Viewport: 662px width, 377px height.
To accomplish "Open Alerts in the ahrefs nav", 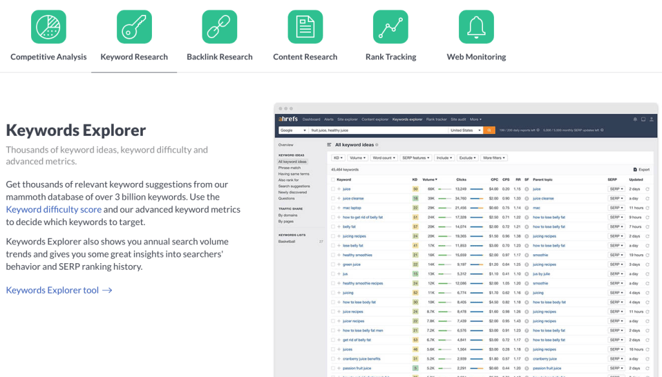I will click(x=329, y=120).
